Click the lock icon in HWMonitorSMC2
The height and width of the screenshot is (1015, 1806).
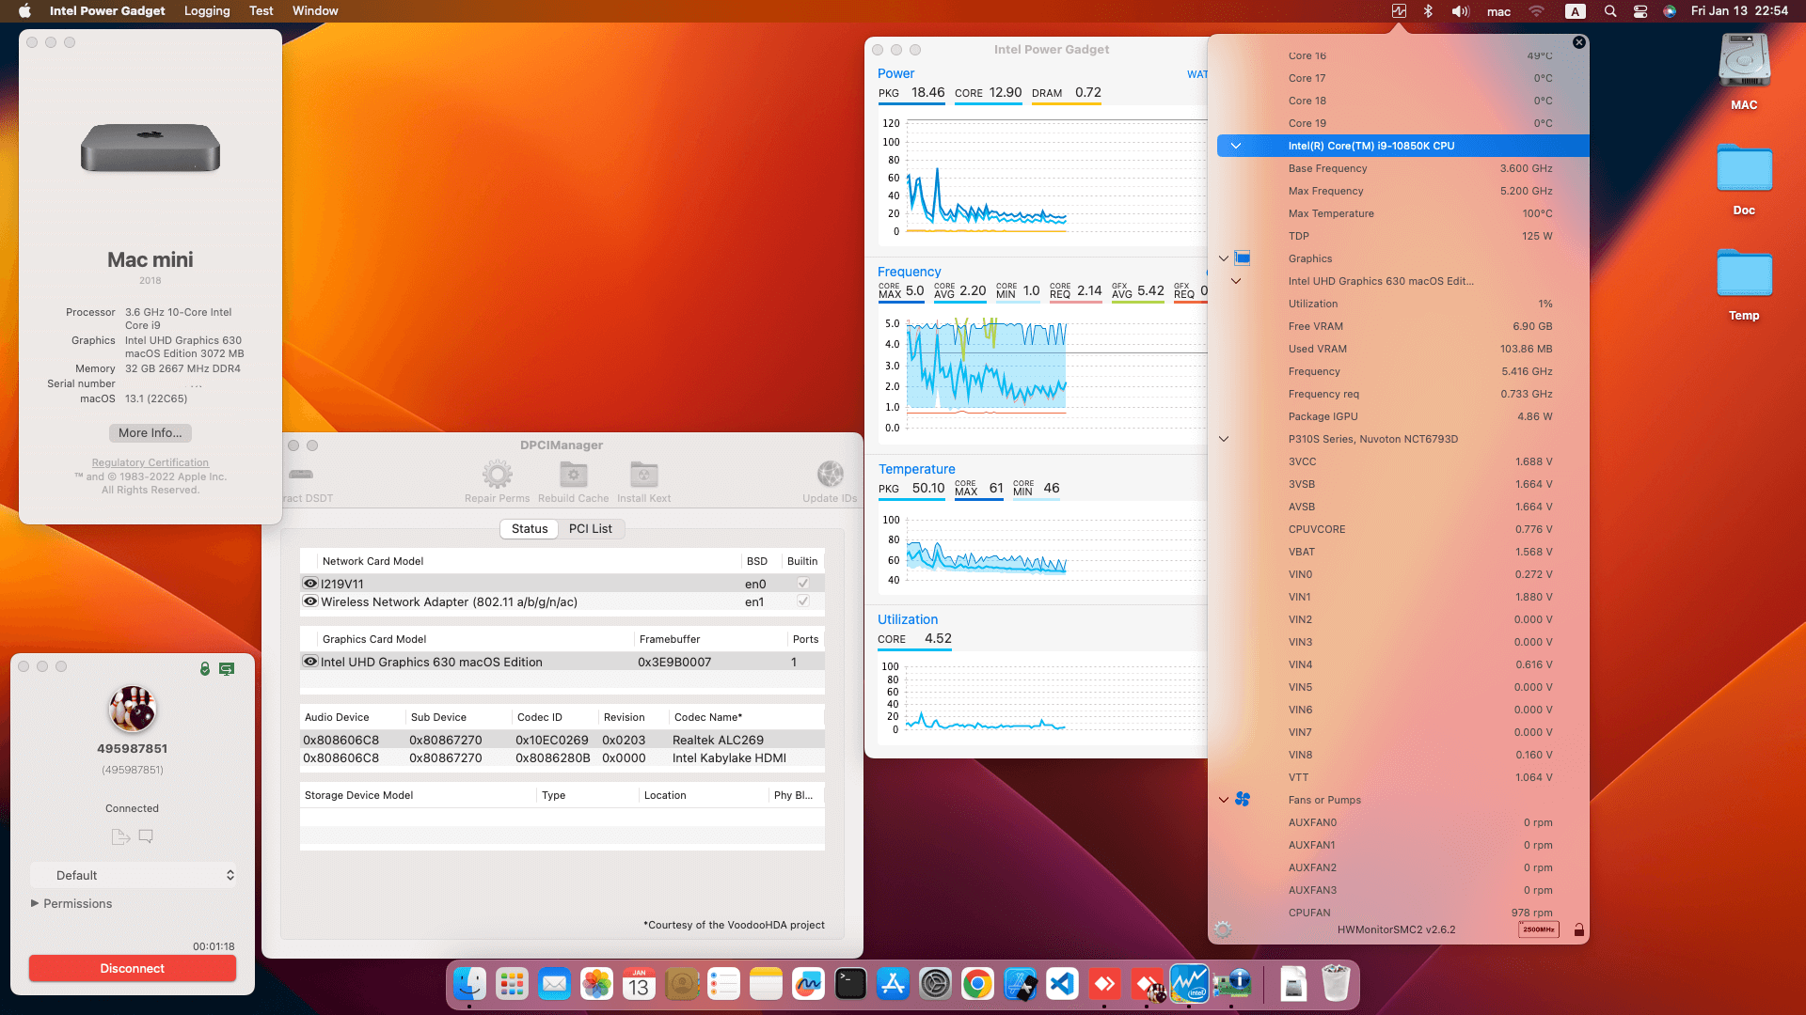pos(1579,929)
